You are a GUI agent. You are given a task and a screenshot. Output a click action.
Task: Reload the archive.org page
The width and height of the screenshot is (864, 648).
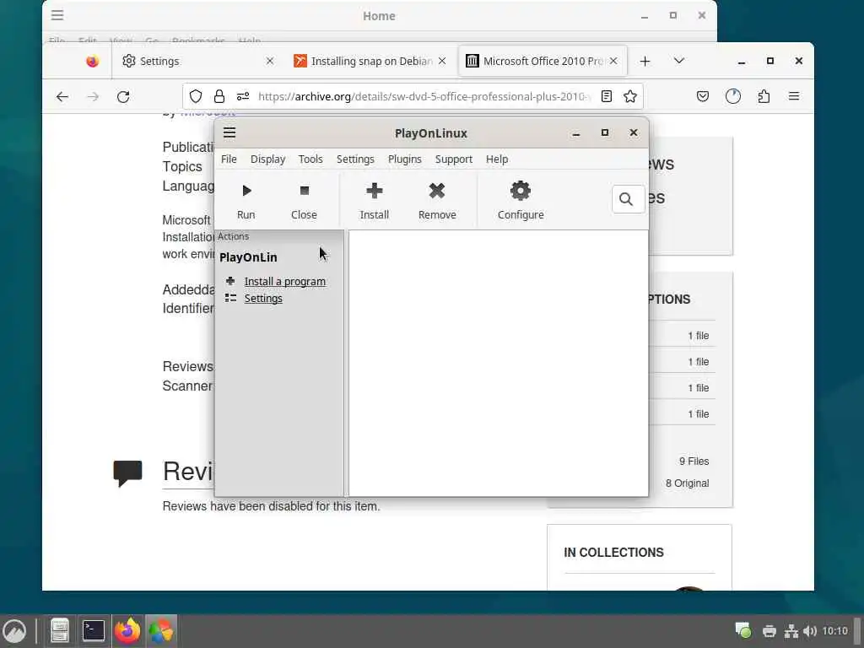point(123,97)
